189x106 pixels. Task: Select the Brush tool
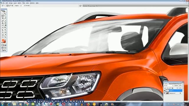pyautogui.click(x=5, y=21)
